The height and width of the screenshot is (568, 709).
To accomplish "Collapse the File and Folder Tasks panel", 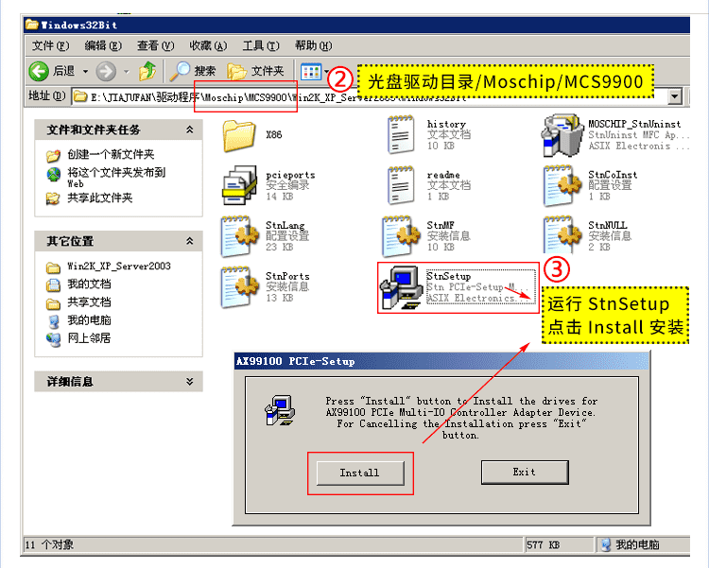I will 190,129.
